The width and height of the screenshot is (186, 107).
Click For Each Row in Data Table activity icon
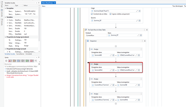pos(86,30)
